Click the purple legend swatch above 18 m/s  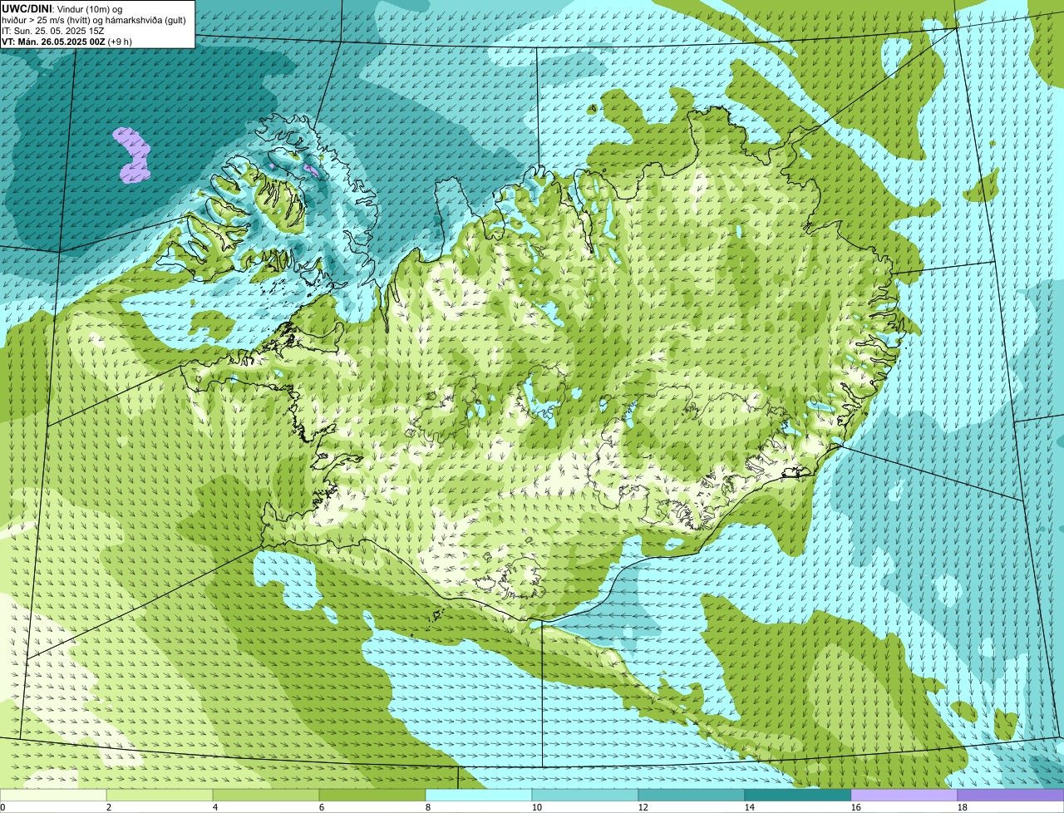(x=1011, y=796)
